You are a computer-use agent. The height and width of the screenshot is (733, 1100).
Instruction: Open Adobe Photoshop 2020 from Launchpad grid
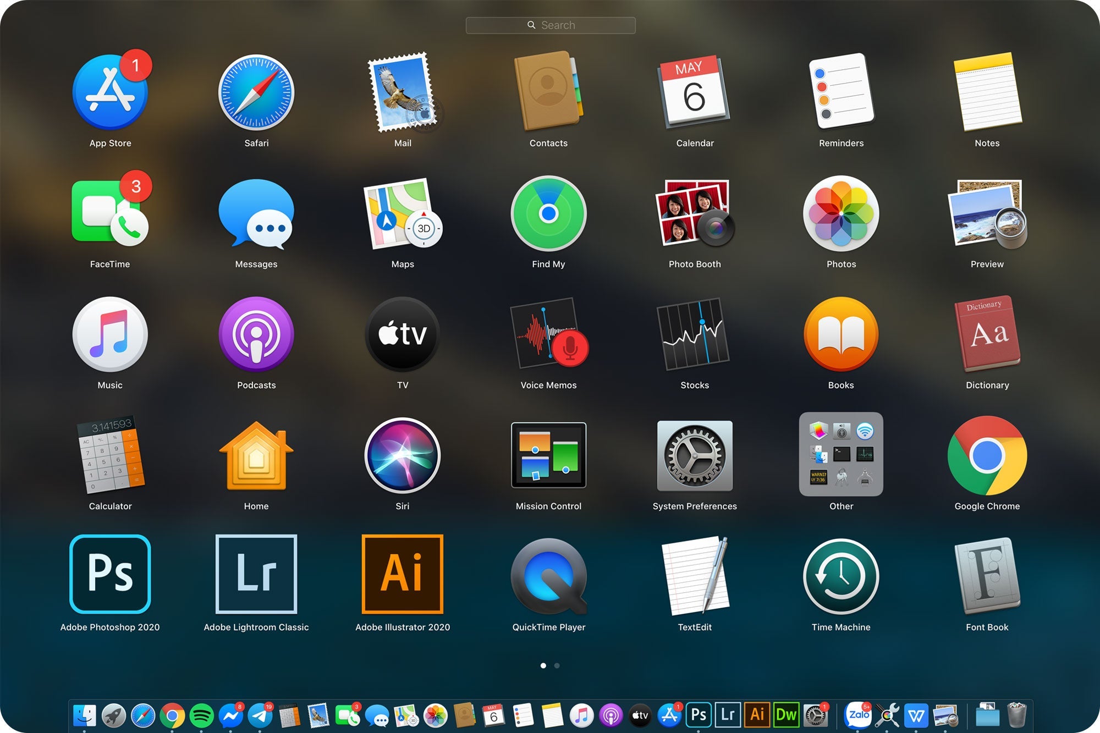click(x=110, y=574)
